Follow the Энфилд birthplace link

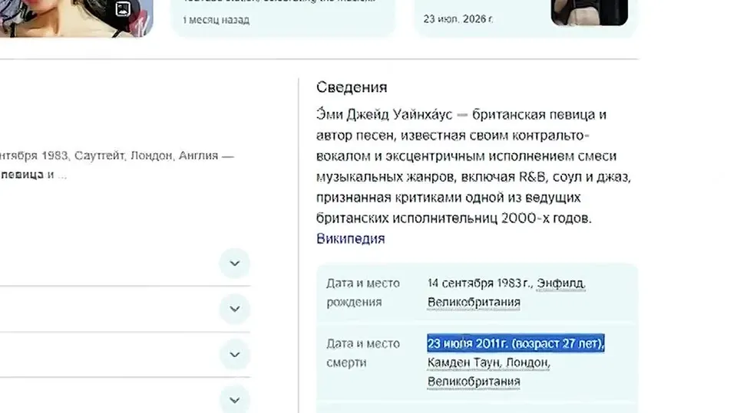point(561,283)
